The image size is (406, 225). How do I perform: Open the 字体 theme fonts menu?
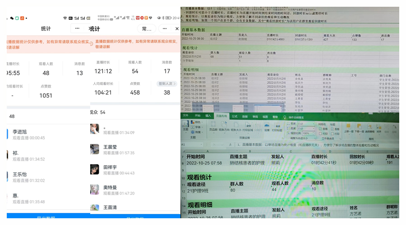[196, 127]
